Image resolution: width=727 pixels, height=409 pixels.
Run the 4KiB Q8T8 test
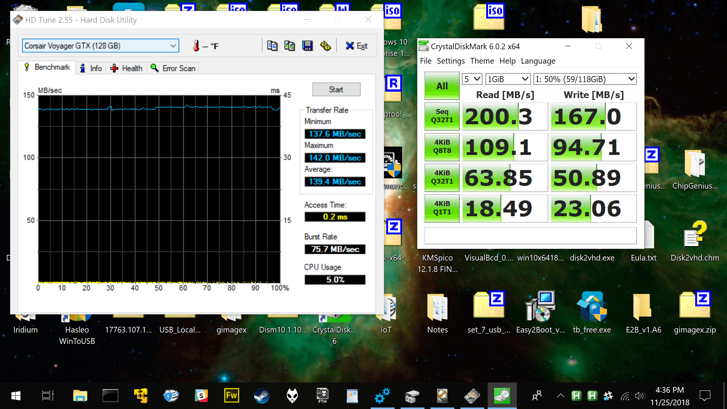click(442, 147)
